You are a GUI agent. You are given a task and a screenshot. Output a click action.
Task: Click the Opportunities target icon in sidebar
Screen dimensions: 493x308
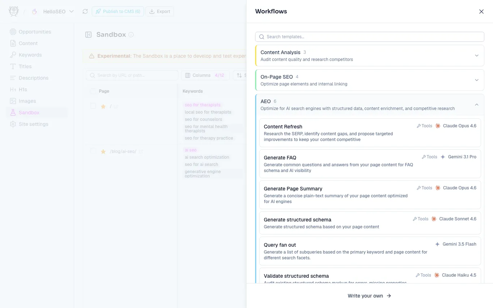point(13,32)
